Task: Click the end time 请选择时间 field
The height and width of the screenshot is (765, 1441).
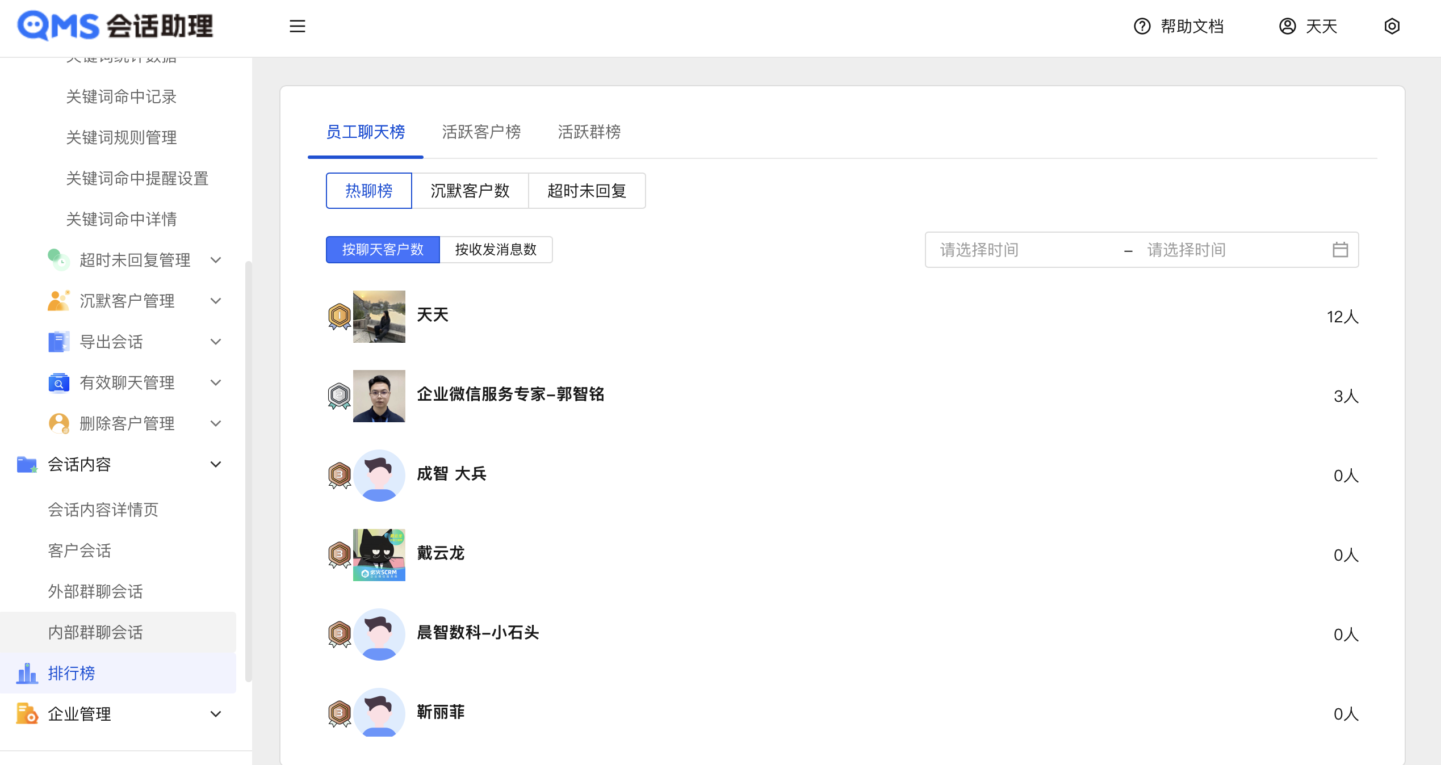Action: [1232, 250]
